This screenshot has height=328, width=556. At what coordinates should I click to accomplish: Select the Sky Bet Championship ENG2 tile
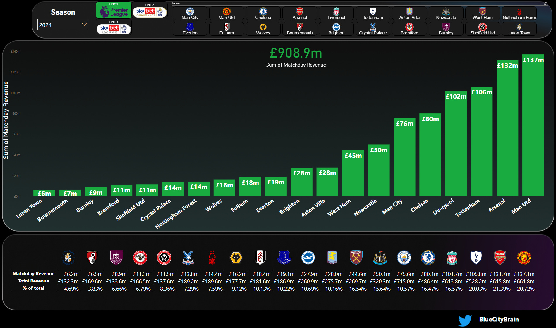150,11
